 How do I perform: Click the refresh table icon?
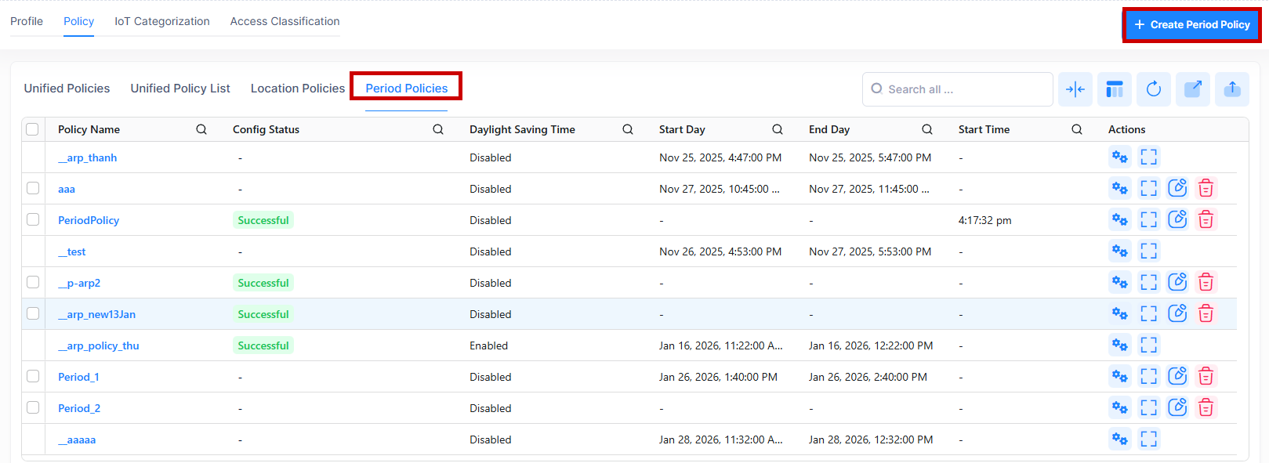click(1153, 89)
